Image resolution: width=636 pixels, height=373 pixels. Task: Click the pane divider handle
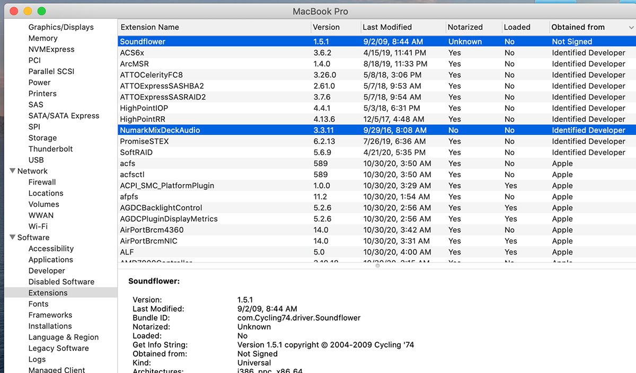(377, 265)
